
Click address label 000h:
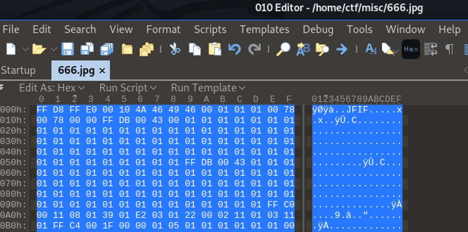coord(13,110)
